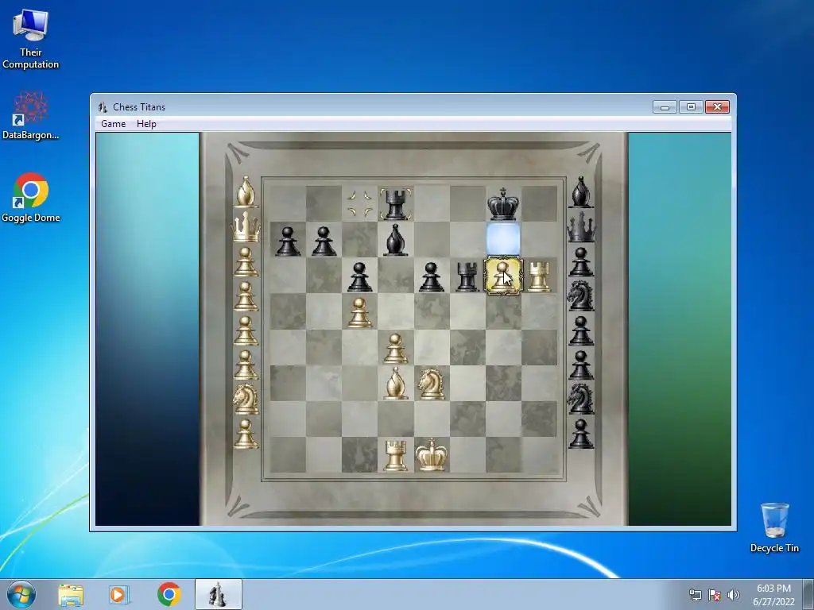
Task: Move pawn to the blue highlighted square
Action: click(503, 240)
